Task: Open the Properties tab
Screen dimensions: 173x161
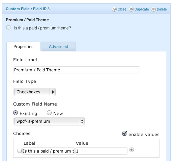Action: (x=24, y=47)
